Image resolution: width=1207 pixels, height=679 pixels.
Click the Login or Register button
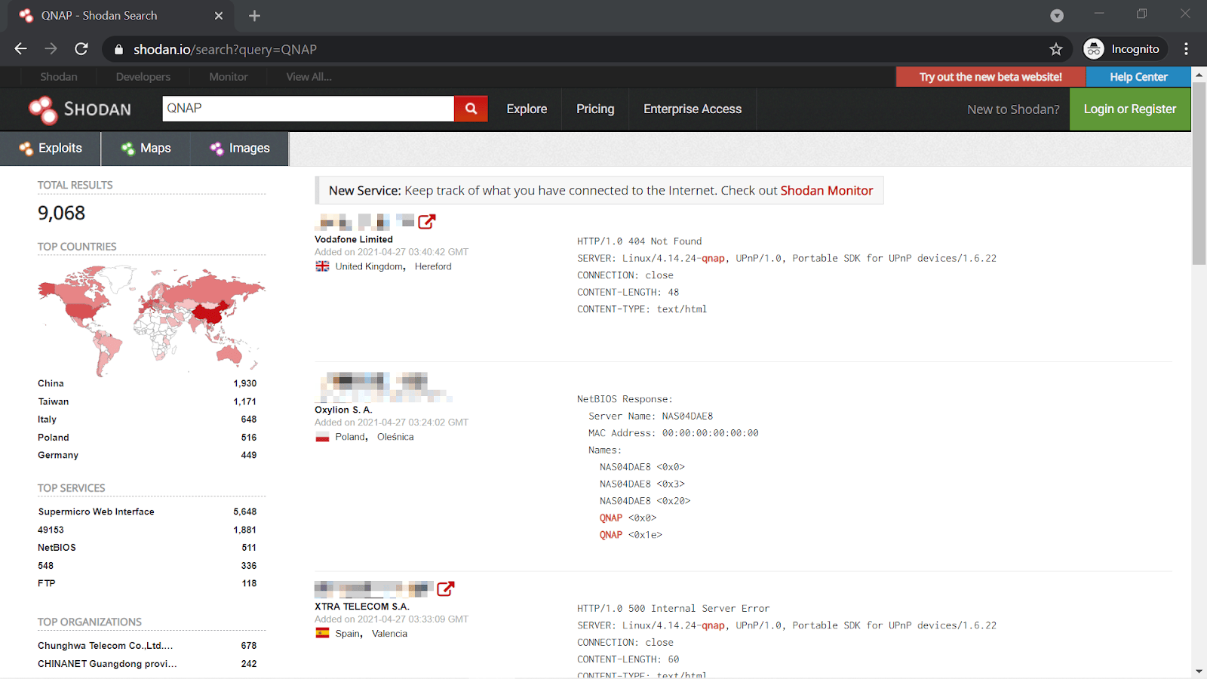coord(1130,109)
